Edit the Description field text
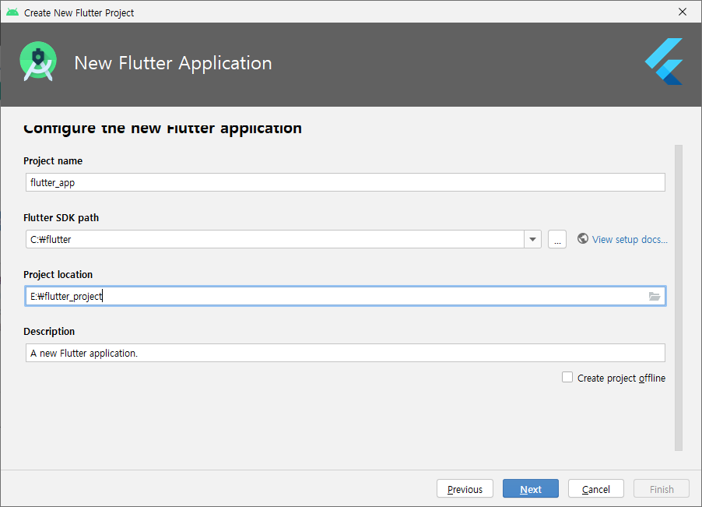 pyautogui.click(x=346, y=353)
